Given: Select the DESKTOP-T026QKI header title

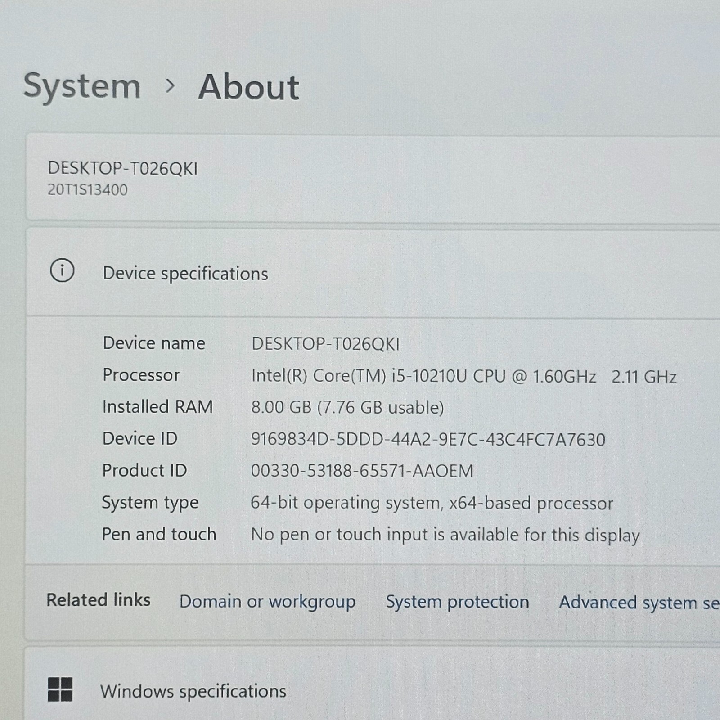Looking at the screenshot, I should click(x=123, y=169).
